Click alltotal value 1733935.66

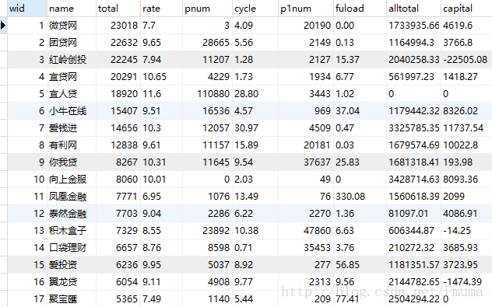click(x=414, y=26)
